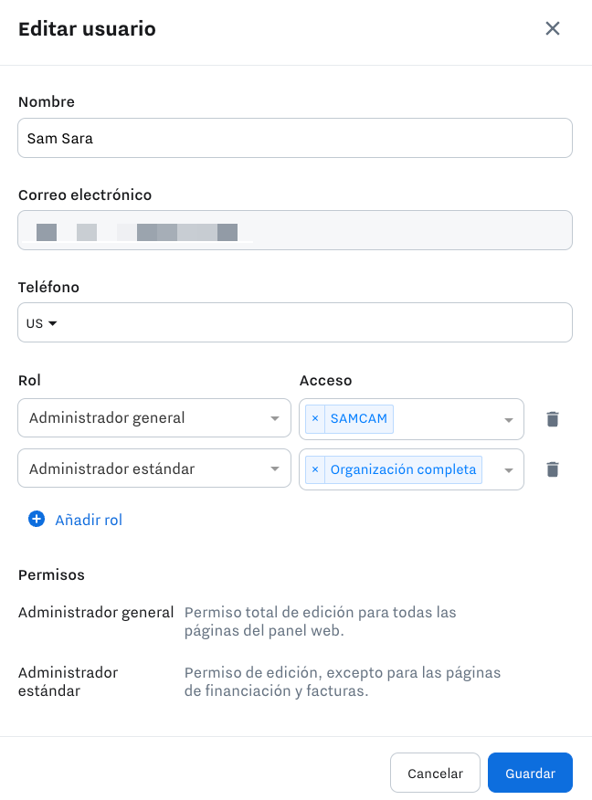Open the Administrador estándar role dropdown

pos(154,468)
